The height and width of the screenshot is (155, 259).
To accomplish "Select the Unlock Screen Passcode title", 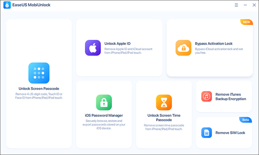I will pyautogui.click(x=39, y=89).
